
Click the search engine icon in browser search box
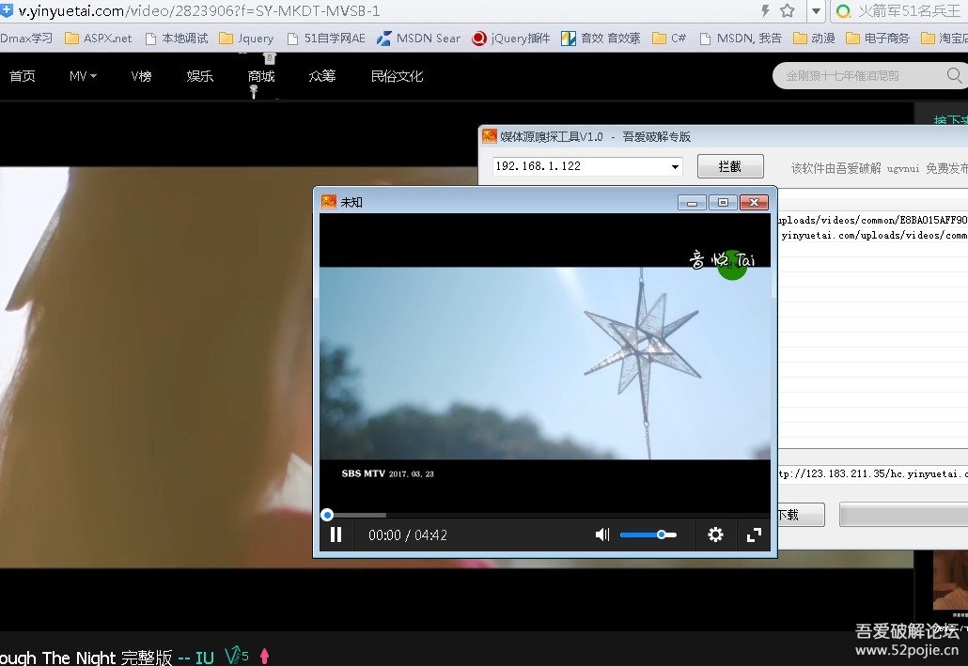click(x=843, y=10)
